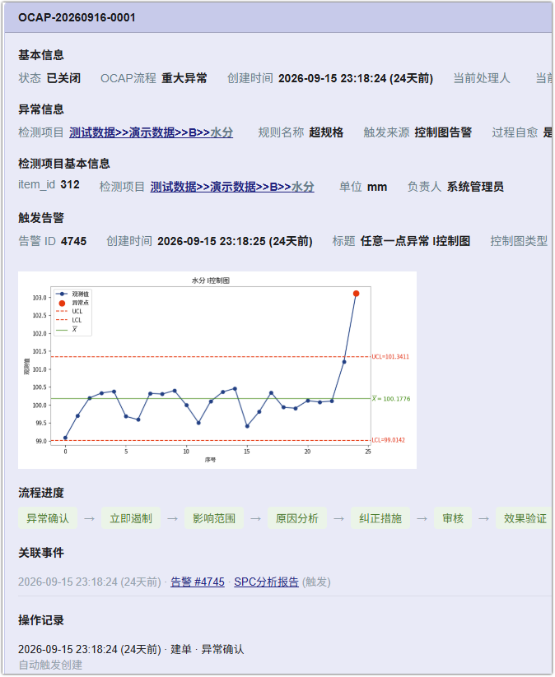Select the 效果验证 process step
This screenshot has width=555, height=677.
coord(525,518)
